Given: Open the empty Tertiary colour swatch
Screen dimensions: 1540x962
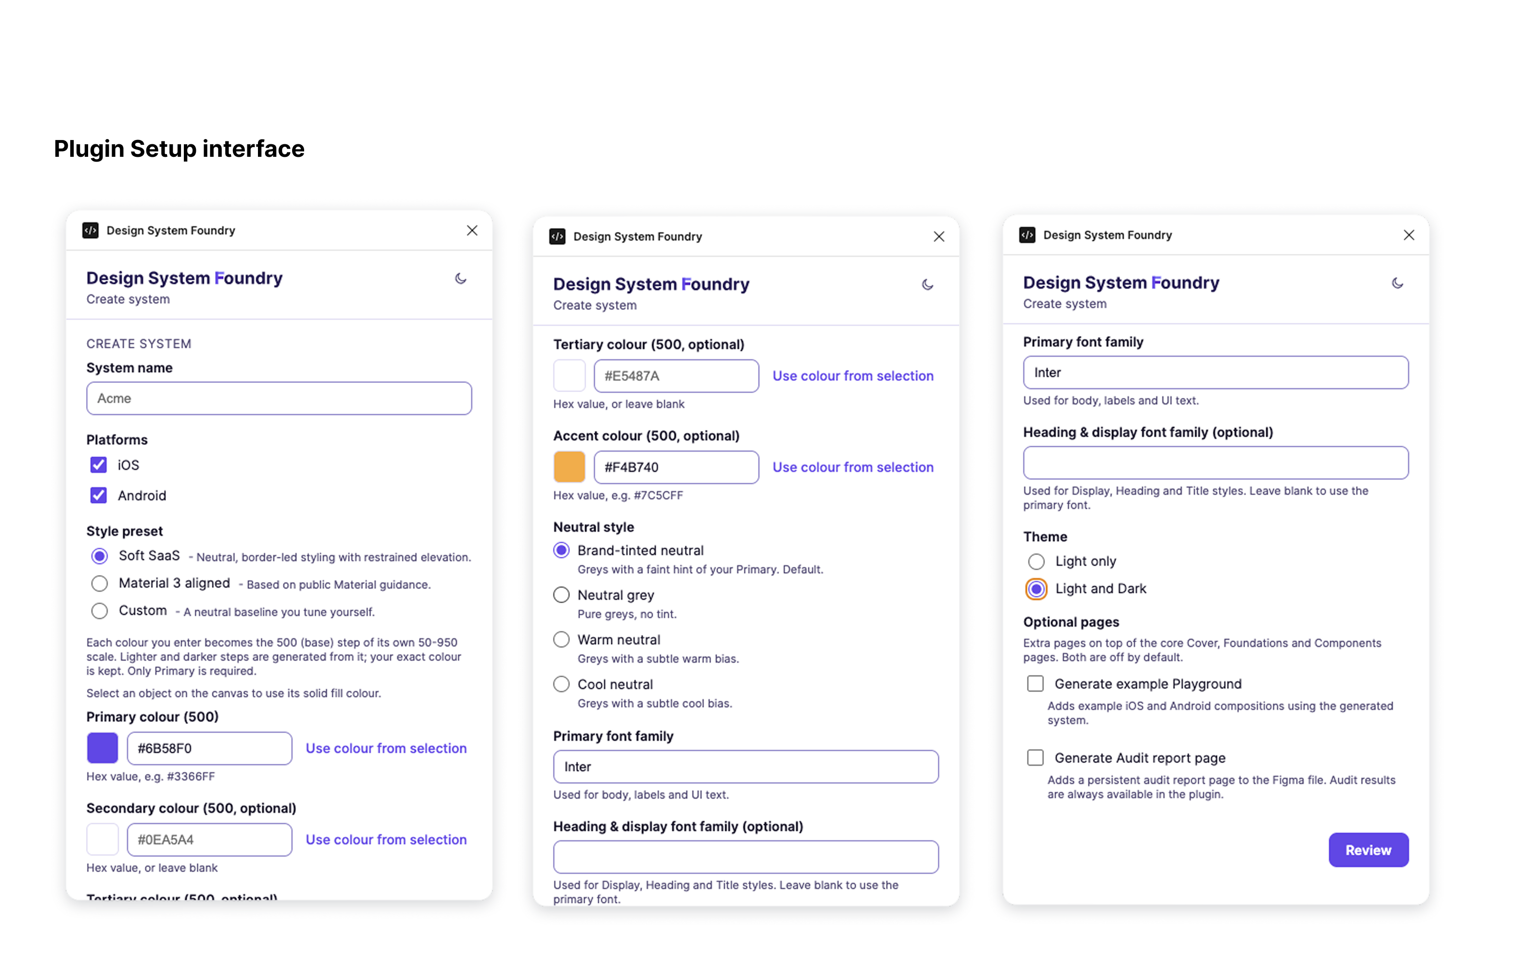Looking at the screenshot, I should click(569, 376).
